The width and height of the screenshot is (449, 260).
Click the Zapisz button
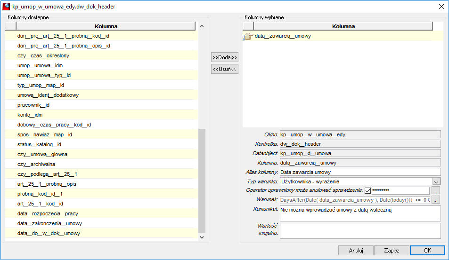(x=392, y=250)
